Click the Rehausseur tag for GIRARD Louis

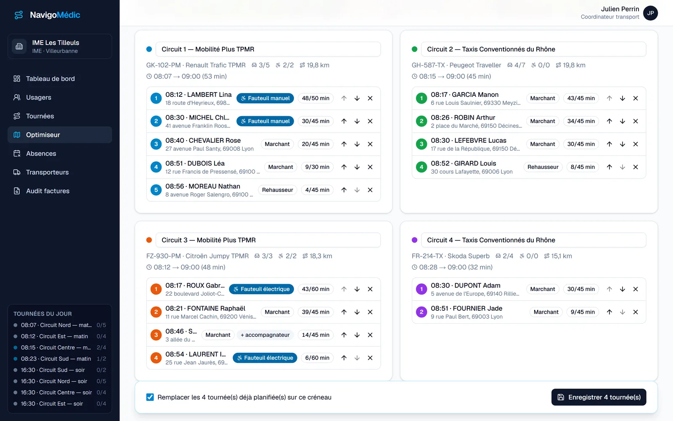(543, 167)
